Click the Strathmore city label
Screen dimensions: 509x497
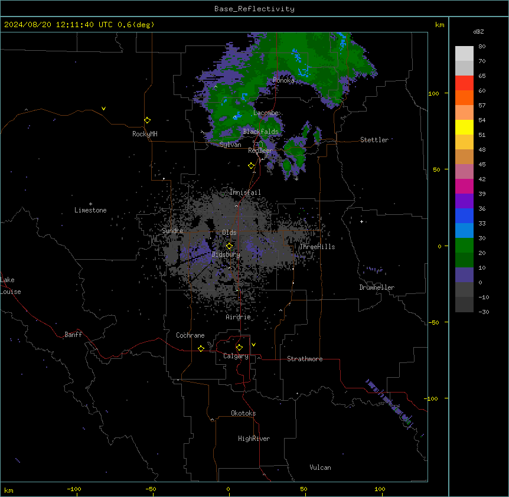[x=305, y=359]
